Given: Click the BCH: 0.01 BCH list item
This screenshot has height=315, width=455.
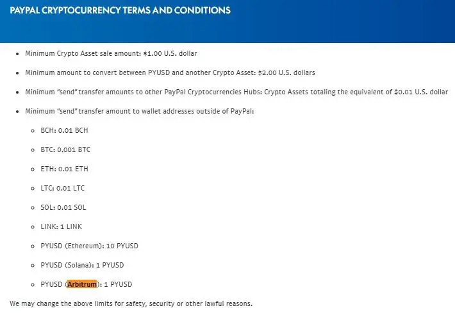Looking at the screenshot, I should coord(65,130).
